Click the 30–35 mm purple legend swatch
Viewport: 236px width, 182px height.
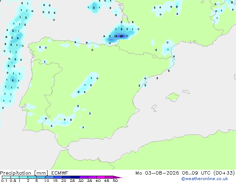coord(83,177)
